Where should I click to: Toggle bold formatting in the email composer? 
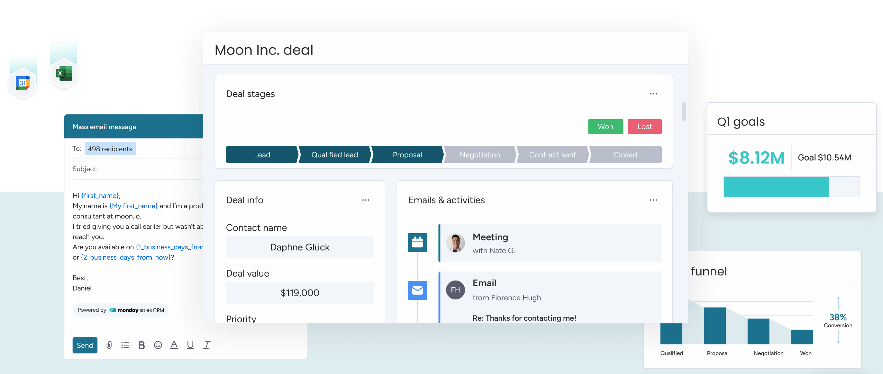(x=141, y=345)
